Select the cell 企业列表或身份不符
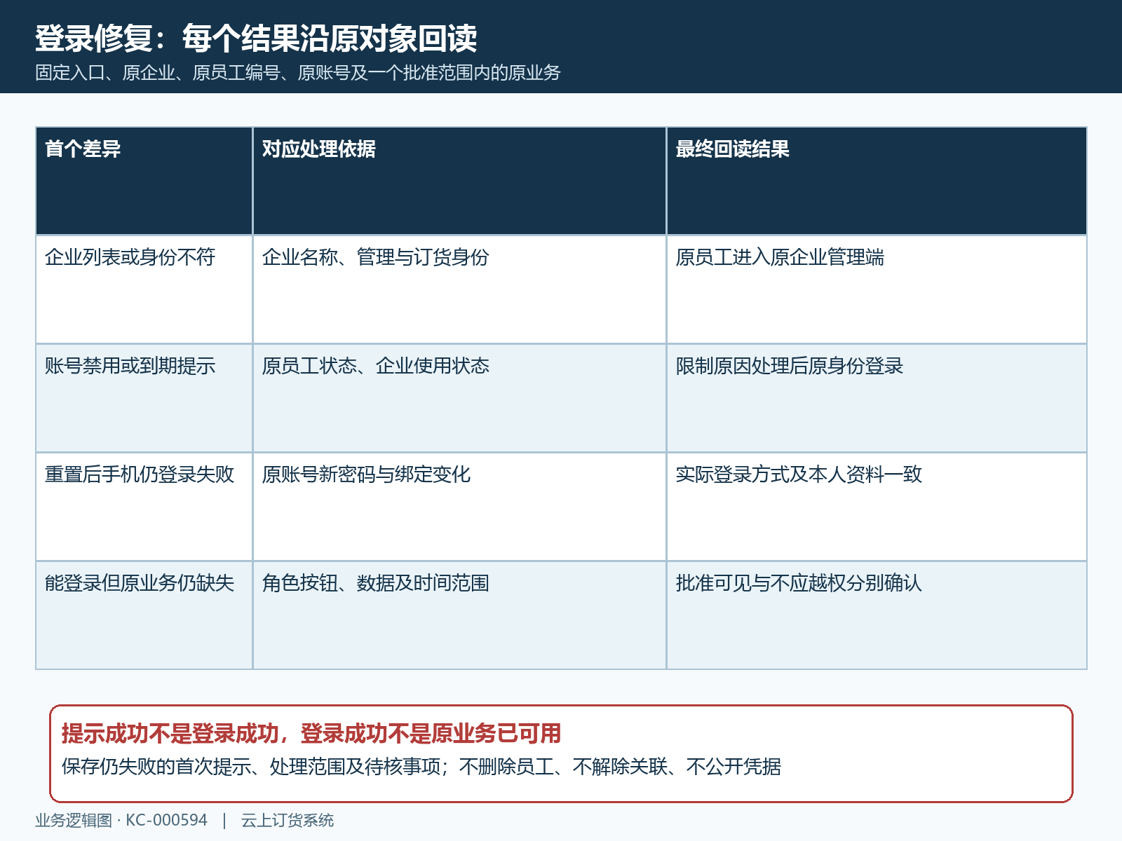This screenshot has width=1122, height=841. tap(144, 289)
